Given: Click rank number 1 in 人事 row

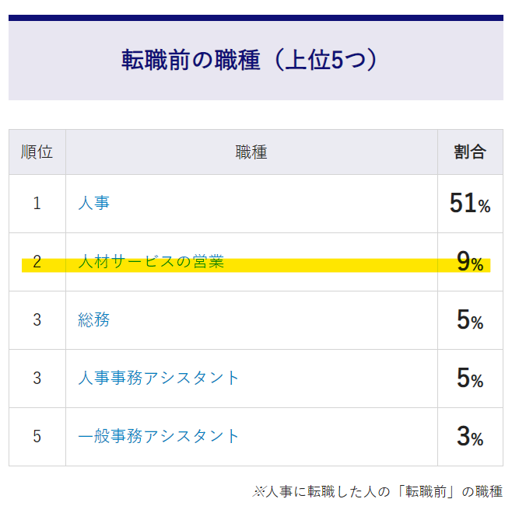Looking at the screenshot, I should 37,204.
